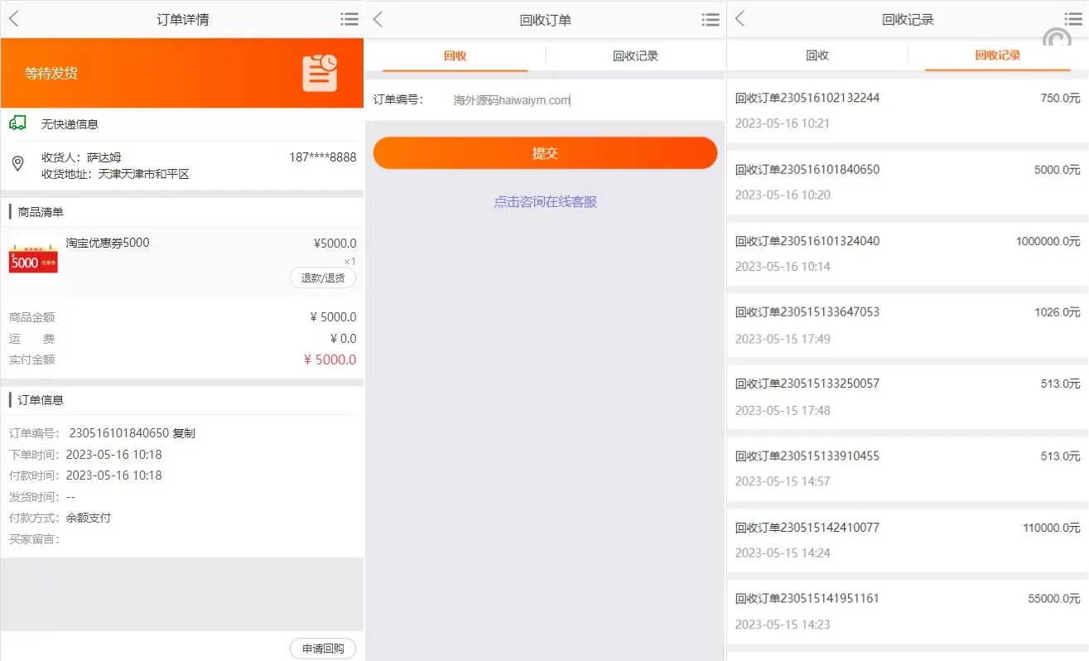Viewport: 1089px width, 661px height.
Task: Click the green delivery truck icon
Action: pos(17,123)
